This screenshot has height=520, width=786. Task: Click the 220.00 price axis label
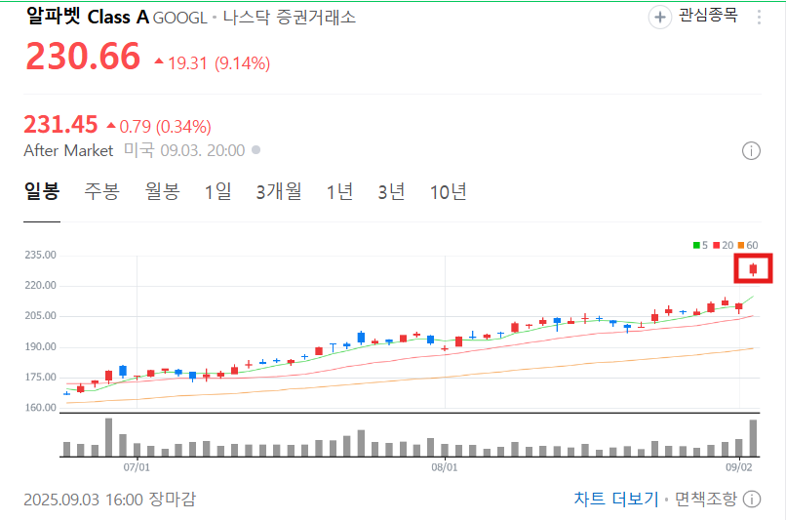[41, 285]
